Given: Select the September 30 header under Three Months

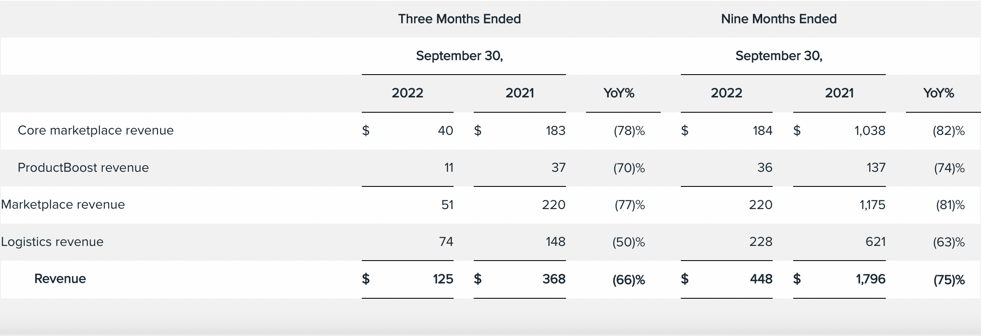Looking at the screenshot, I should 459,56.
